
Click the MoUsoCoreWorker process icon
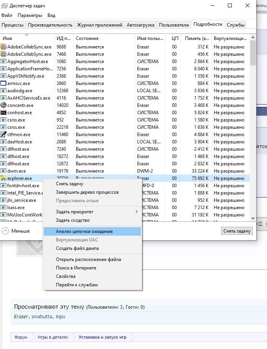pos(3,215)
